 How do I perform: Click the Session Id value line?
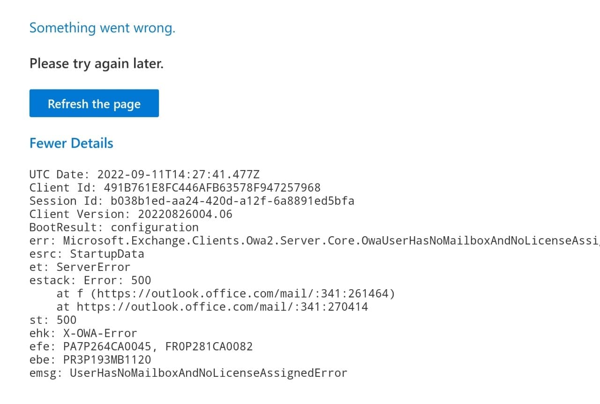coord(192,201)
